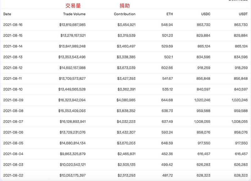Viewport: 251px width, 181px height.
Task: Select ETH value 502.1
Action: (x=168, y=57)
